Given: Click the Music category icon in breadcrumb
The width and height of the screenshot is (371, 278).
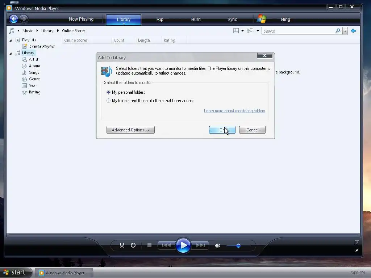Looking at the screenshot, I should [x=11, y=31].
